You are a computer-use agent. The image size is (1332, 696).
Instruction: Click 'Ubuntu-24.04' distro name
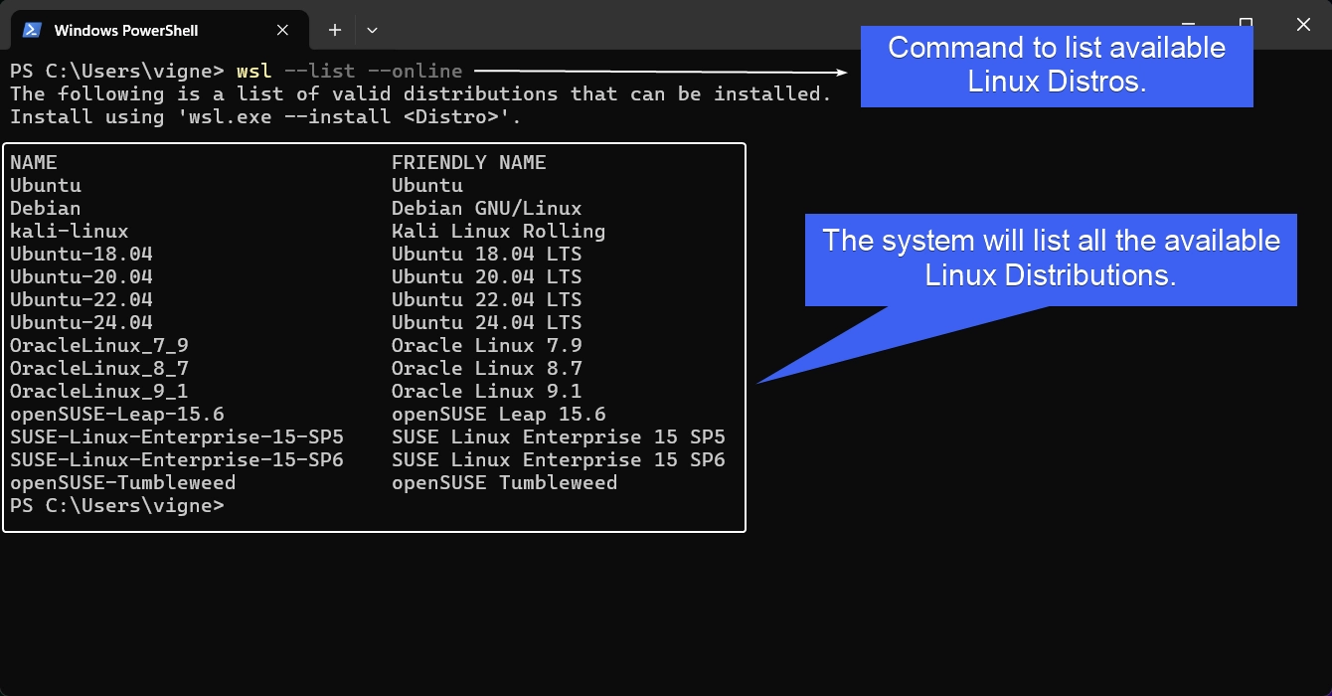point(82,323)
